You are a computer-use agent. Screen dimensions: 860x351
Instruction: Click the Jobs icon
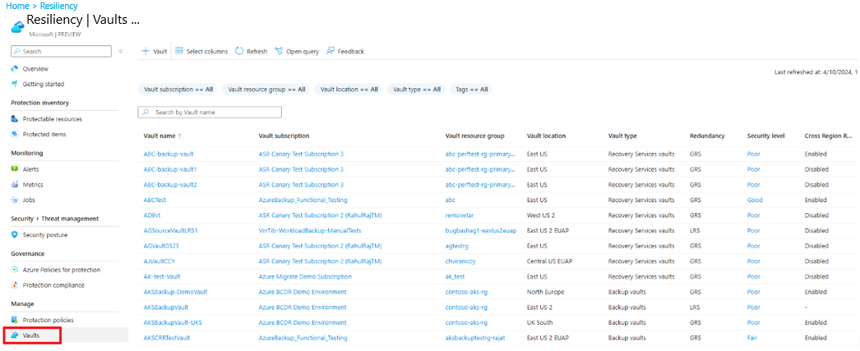coord(15,201)
